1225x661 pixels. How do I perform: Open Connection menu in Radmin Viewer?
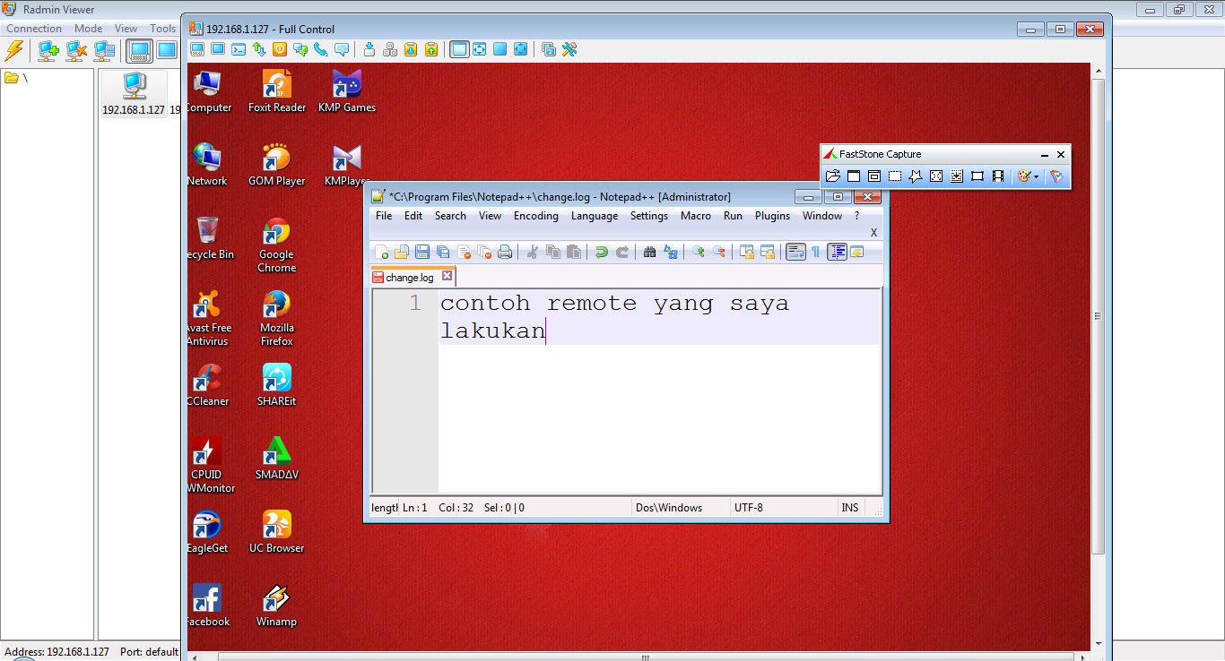34,29
